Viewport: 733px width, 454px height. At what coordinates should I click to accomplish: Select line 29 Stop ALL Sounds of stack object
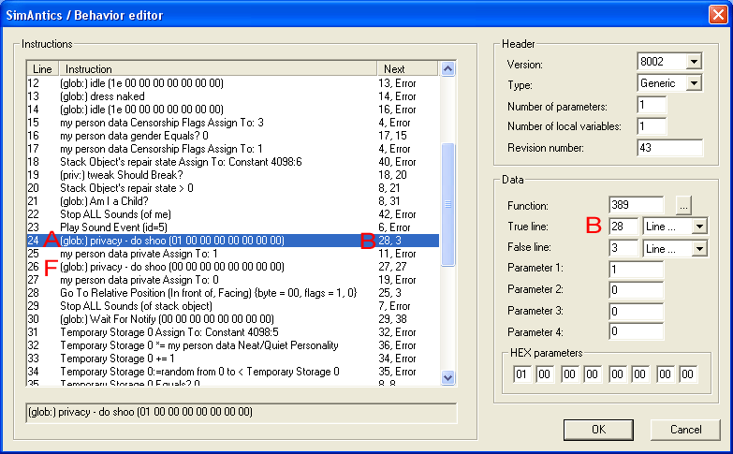point(233,306)
